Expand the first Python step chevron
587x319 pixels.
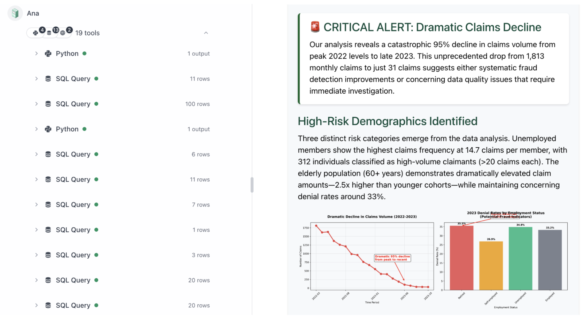[x=36, y=54]
